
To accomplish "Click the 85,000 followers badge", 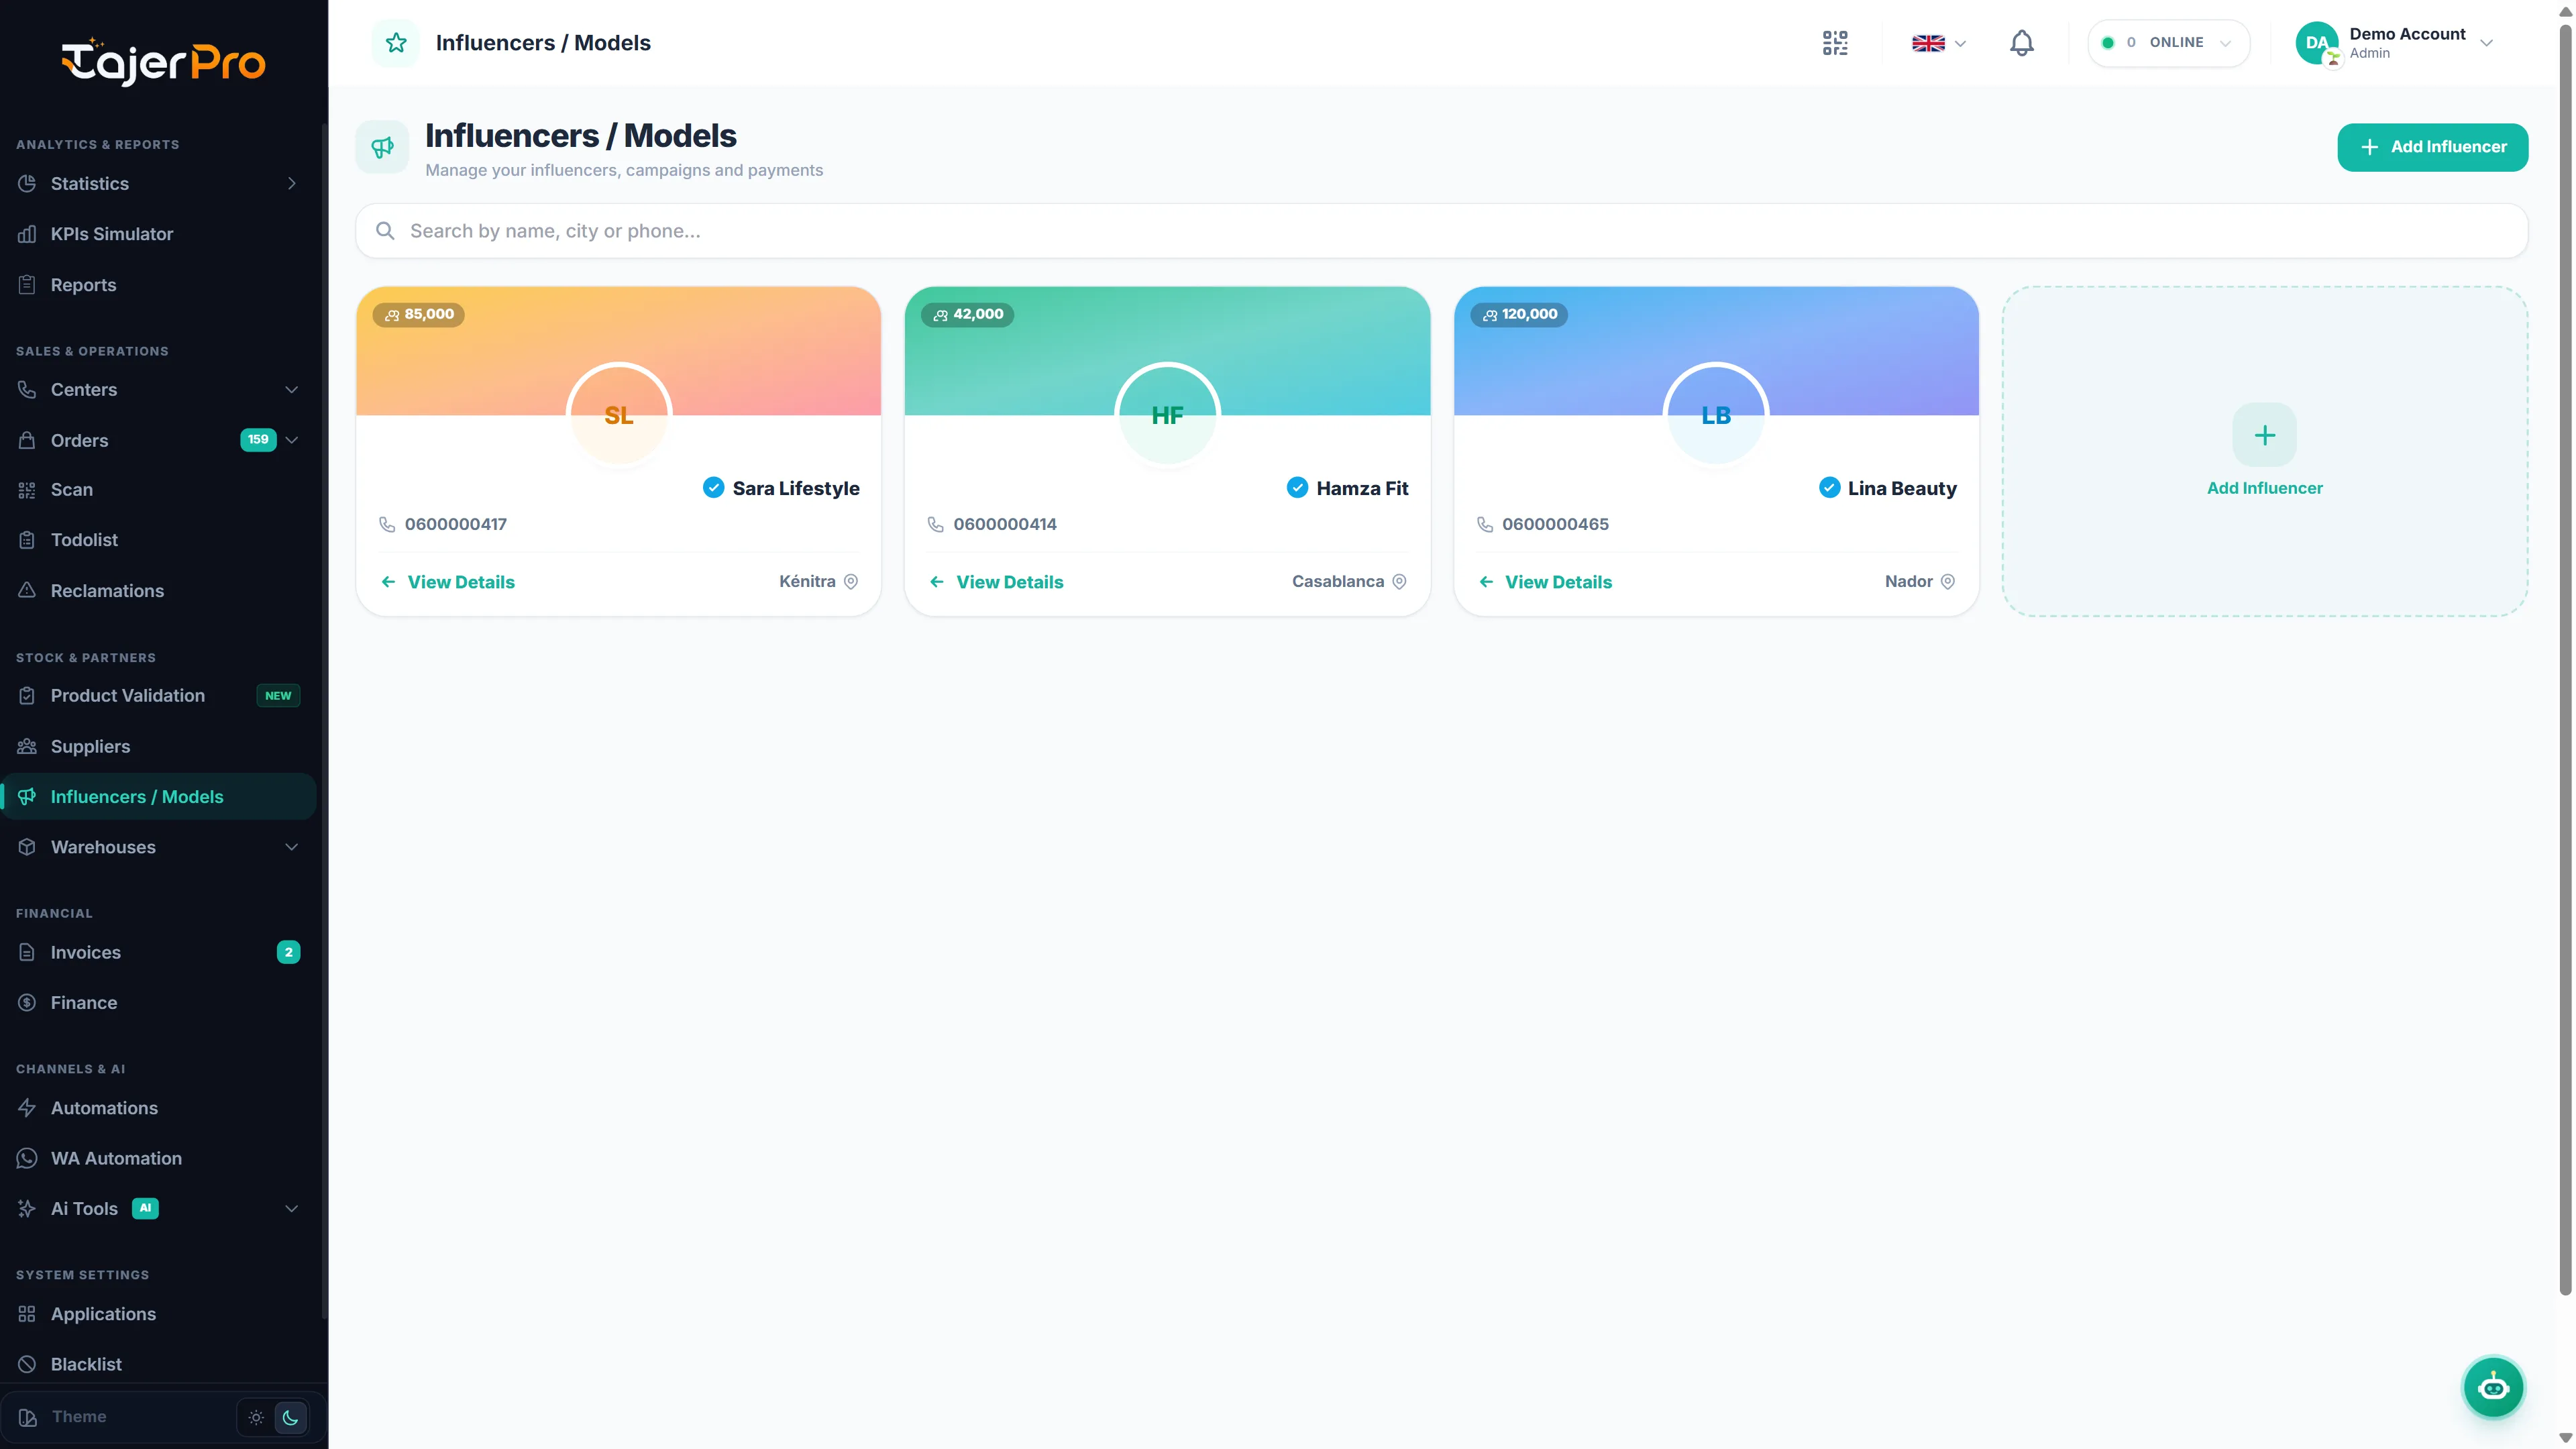I will tap(419, 314).
